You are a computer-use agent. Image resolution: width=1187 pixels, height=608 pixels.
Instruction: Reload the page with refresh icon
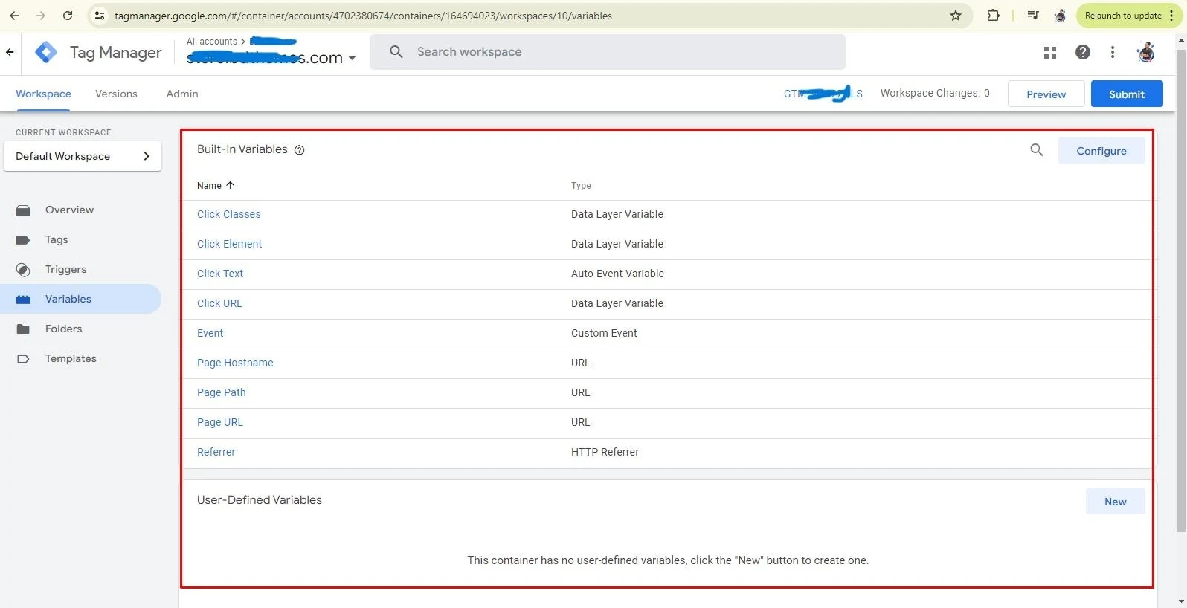(x=68, y=16)
